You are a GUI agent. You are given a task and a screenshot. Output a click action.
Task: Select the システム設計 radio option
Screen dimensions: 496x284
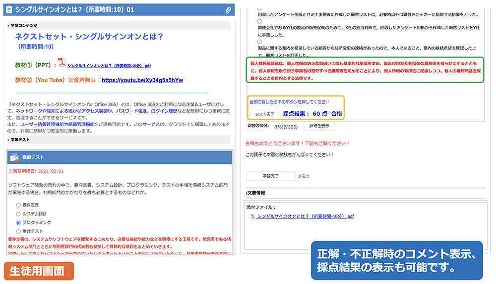pos(18,214)
